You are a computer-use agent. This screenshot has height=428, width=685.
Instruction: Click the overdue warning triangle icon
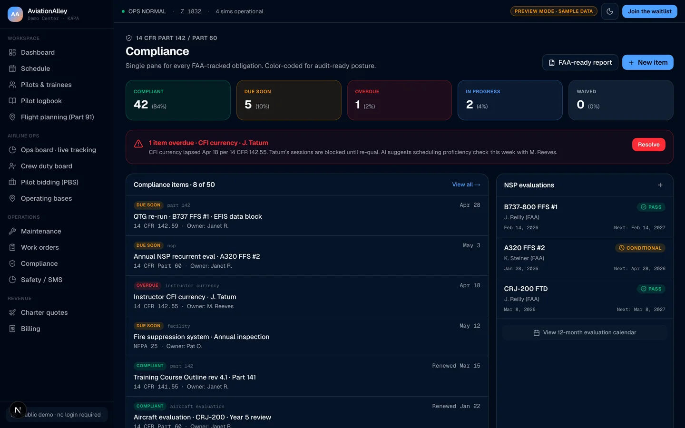pos(138,144)
